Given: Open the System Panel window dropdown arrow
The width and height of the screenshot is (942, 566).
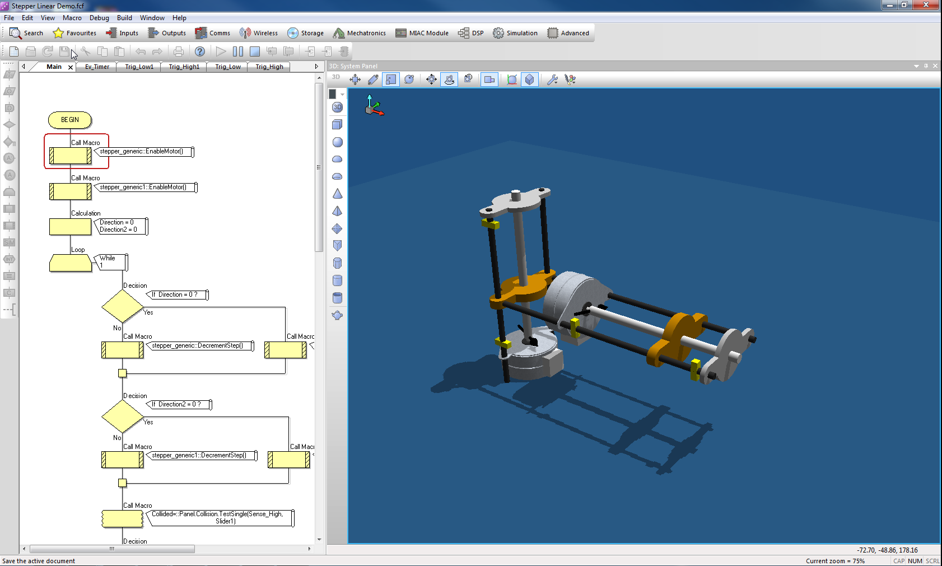Looking at the screenshot, I should pos(916,66).
